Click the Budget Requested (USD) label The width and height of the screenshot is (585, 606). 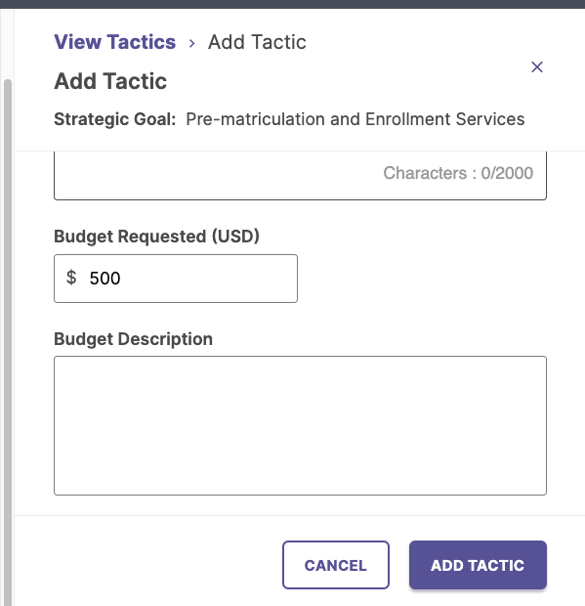click(x=156, y=237)
